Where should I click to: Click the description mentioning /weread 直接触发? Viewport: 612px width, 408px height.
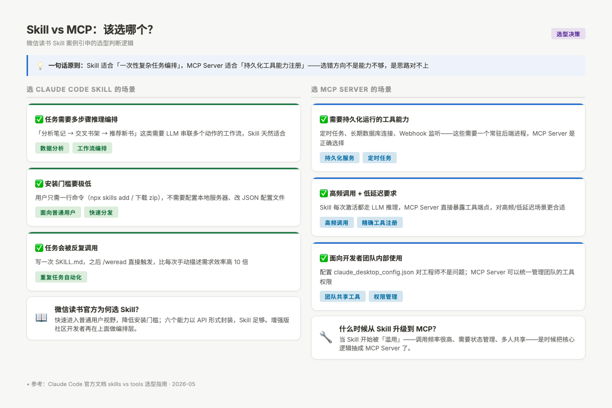point(142,262)
